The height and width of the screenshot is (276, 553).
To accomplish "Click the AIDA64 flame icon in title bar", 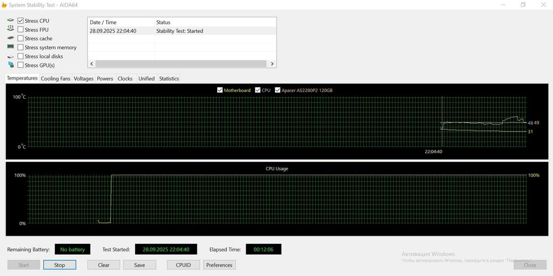I will pos(4,5).
